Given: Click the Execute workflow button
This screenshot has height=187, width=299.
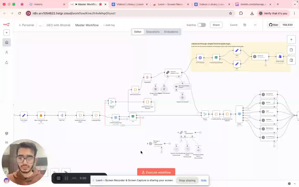Looking at the screenshot, I should (x=156, y=172).
